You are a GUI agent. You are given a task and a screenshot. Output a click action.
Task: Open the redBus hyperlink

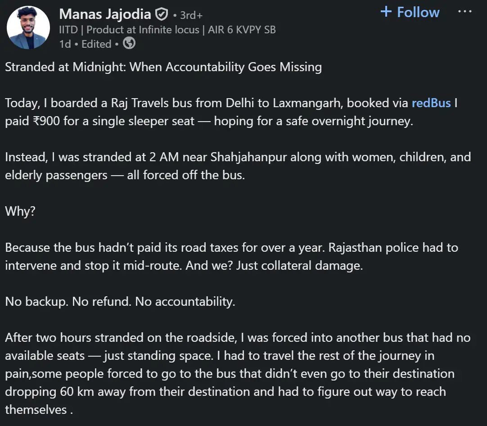pos(431,103)
